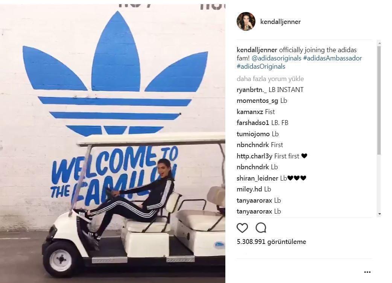Open momentos_sg commenter profile

(257, 101)
